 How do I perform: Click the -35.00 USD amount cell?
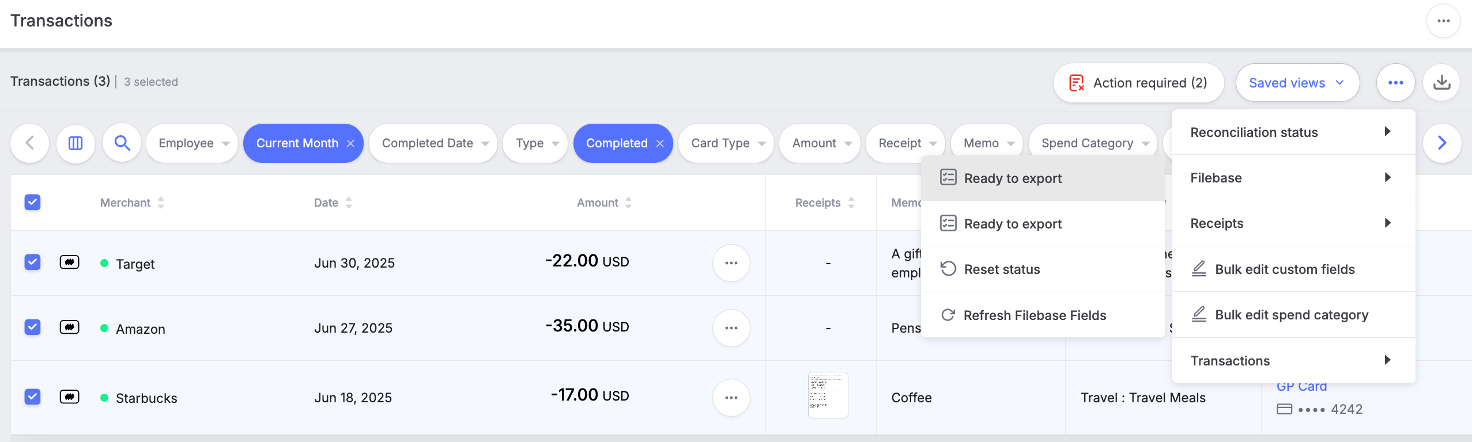tap(587, 326)
